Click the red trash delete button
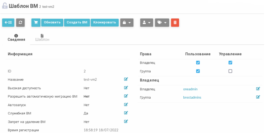The image size is (265, 134). coord(175,22)
